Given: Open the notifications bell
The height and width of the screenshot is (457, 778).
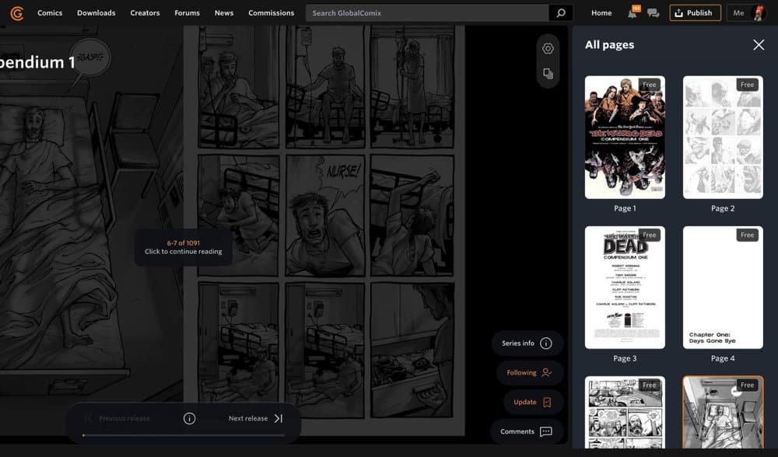Looking at the screenshot, I should click(x=633, y=13).
